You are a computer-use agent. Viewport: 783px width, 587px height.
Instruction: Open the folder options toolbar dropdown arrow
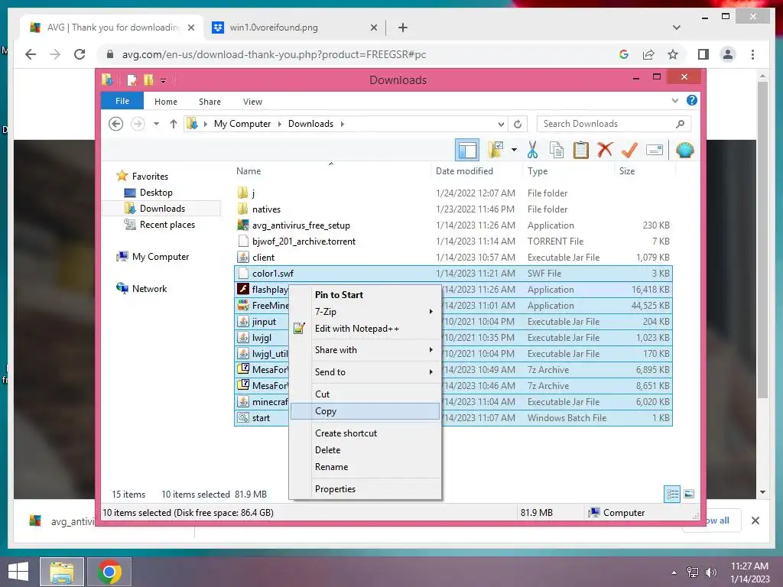(514, 150)
